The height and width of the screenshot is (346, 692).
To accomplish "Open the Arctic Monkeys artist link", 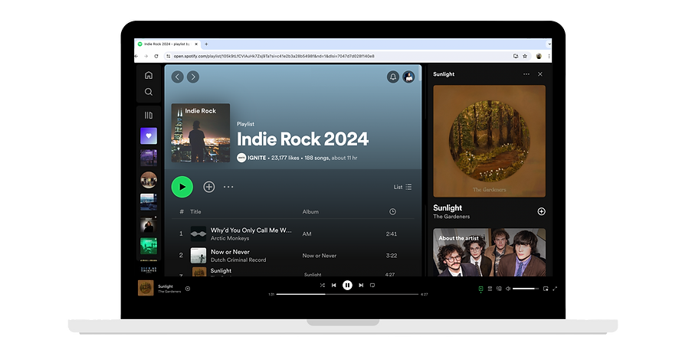I will pyautogui.click(x=230, y=239).
